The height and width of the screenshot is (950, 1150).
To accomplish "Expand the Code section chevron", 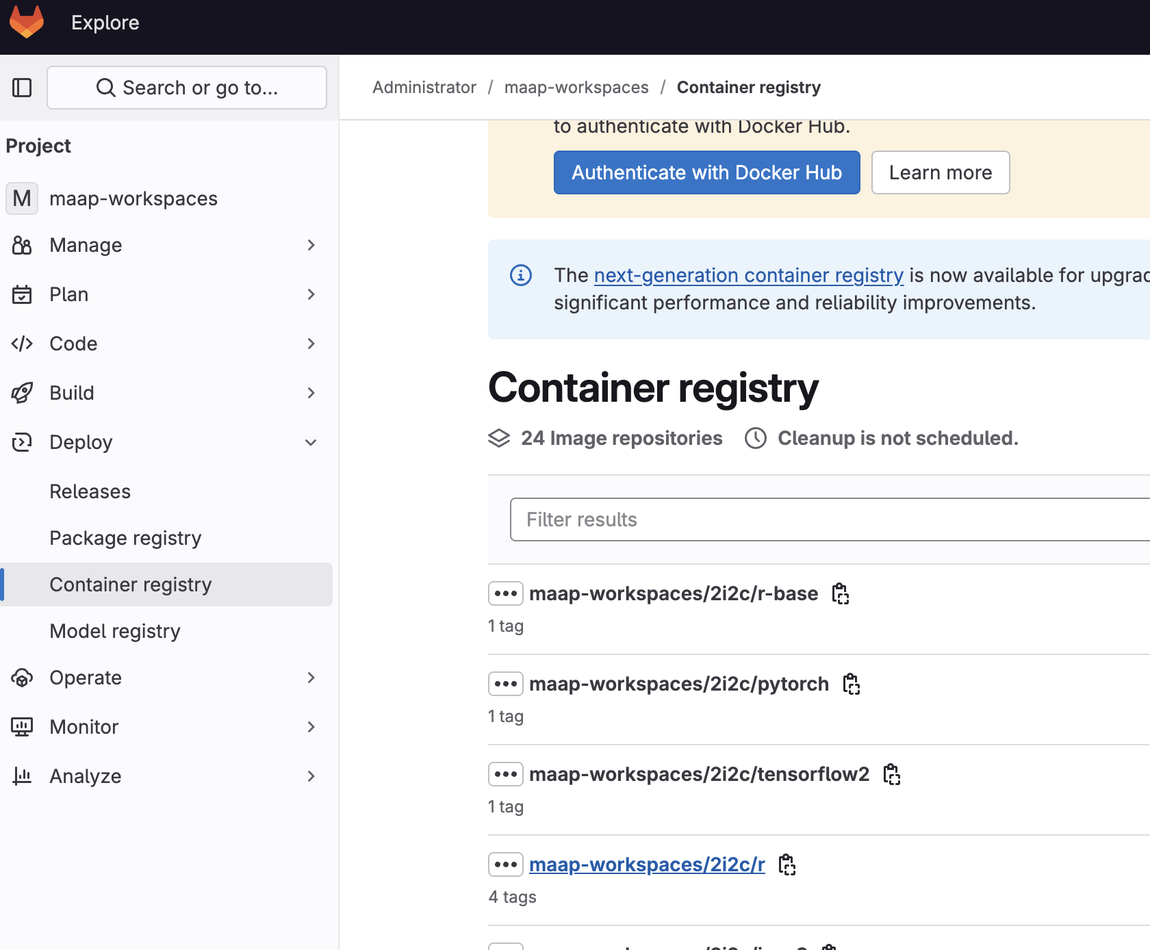I will [x=311, y=344].
